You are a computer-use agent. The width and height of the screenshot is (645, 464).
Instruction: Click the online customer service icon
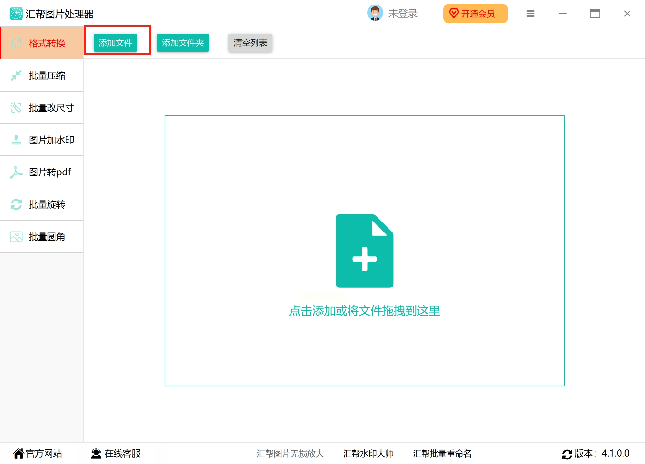[96, 453]
